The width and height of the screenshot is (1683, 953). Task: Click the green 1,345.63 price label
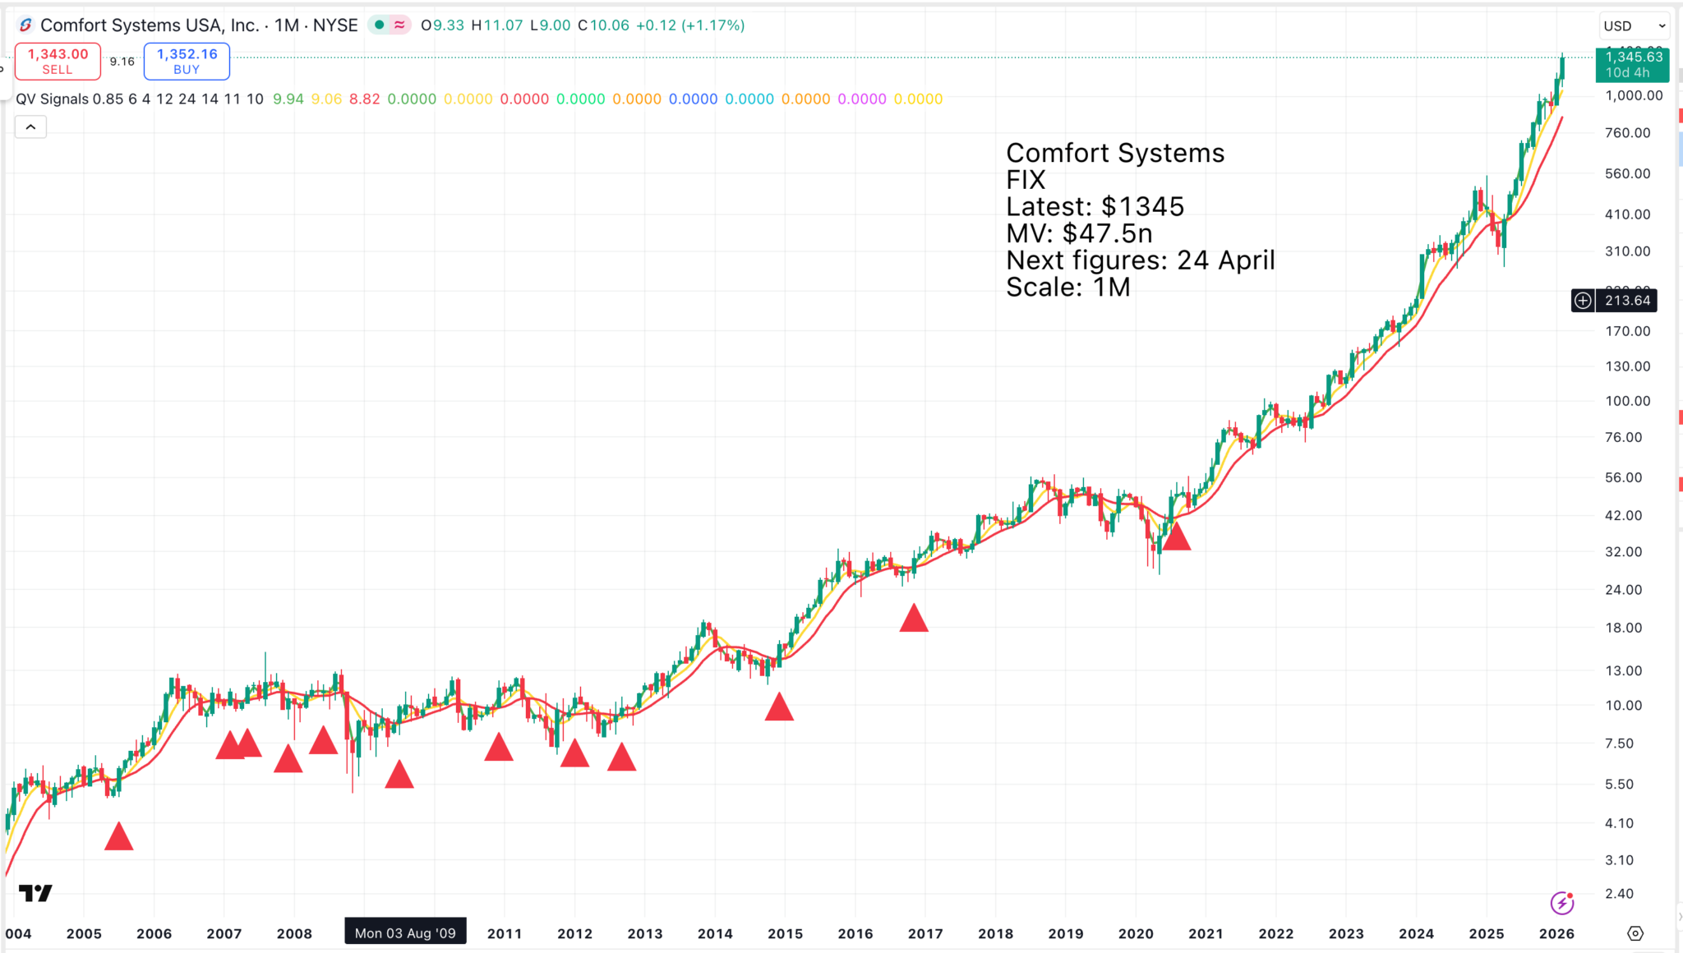click(x=1631, y=64)
